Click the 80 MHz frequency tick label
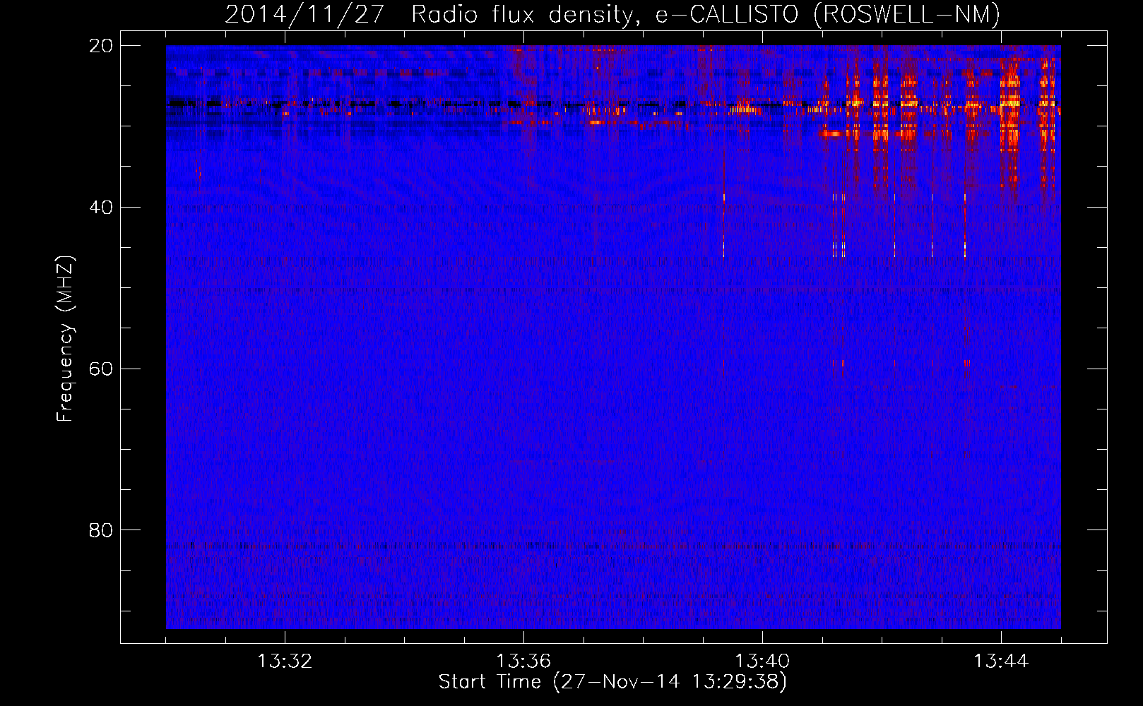Screen dimensions: 1143x706 (101, 530)
